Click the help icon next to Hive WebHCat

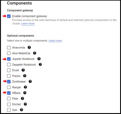tap(35, 53)
